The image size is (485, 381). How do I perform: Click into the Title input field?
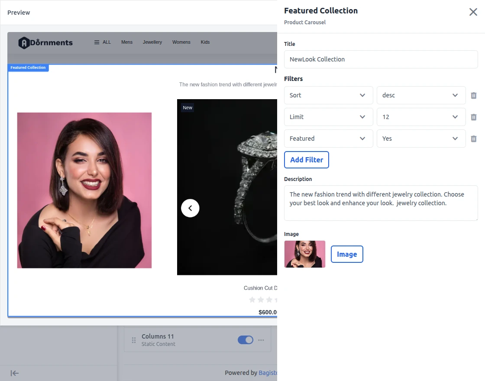[x=381, y=59]
